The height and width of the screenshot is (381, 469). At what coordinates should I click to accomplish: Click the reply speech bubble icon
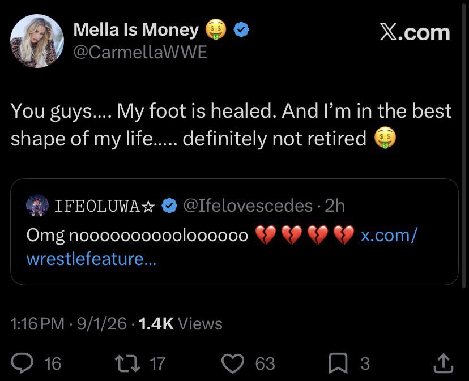(x=22, y=363)
